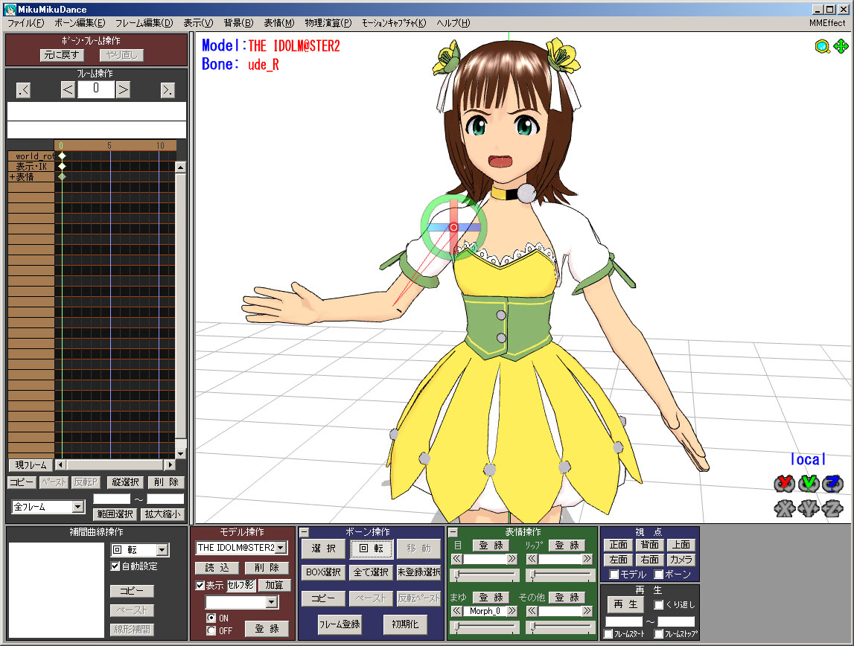Toggle model 表示 checkbox
The height and width of the screenshot is (646, 854).
[x=200, y=585]
